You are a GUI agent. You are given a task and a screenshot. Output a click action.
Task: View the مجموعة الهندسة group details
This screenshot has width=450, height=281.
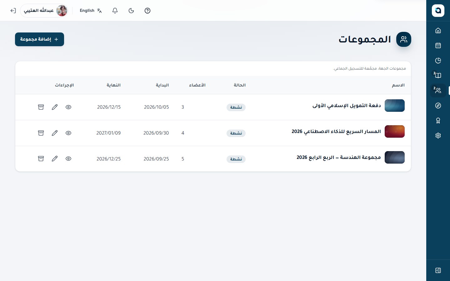[68, 159]
